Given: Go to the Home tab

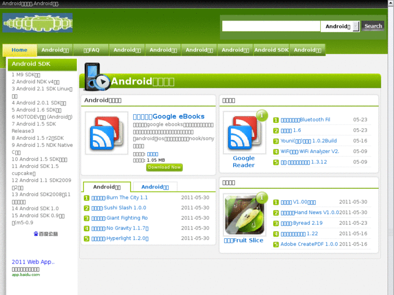Looking at the screenshot, I should 20,50.
